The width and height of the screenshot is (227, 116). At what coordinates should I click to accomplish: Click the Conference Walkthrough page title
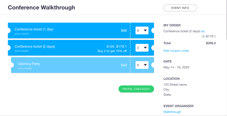click(41, 7)
